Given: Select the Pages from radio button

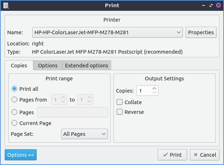Looking at the screenshot, I should pos(14,100).
